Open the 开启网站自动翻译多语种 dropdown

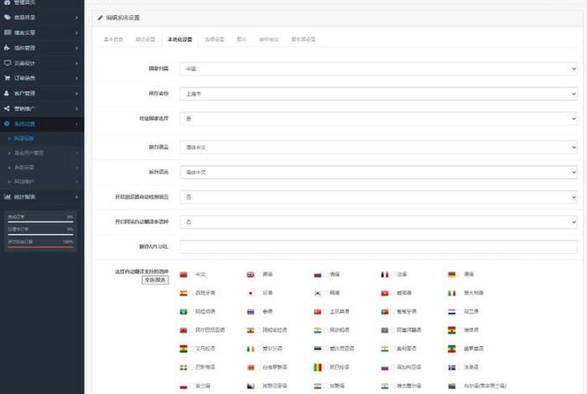378,222
